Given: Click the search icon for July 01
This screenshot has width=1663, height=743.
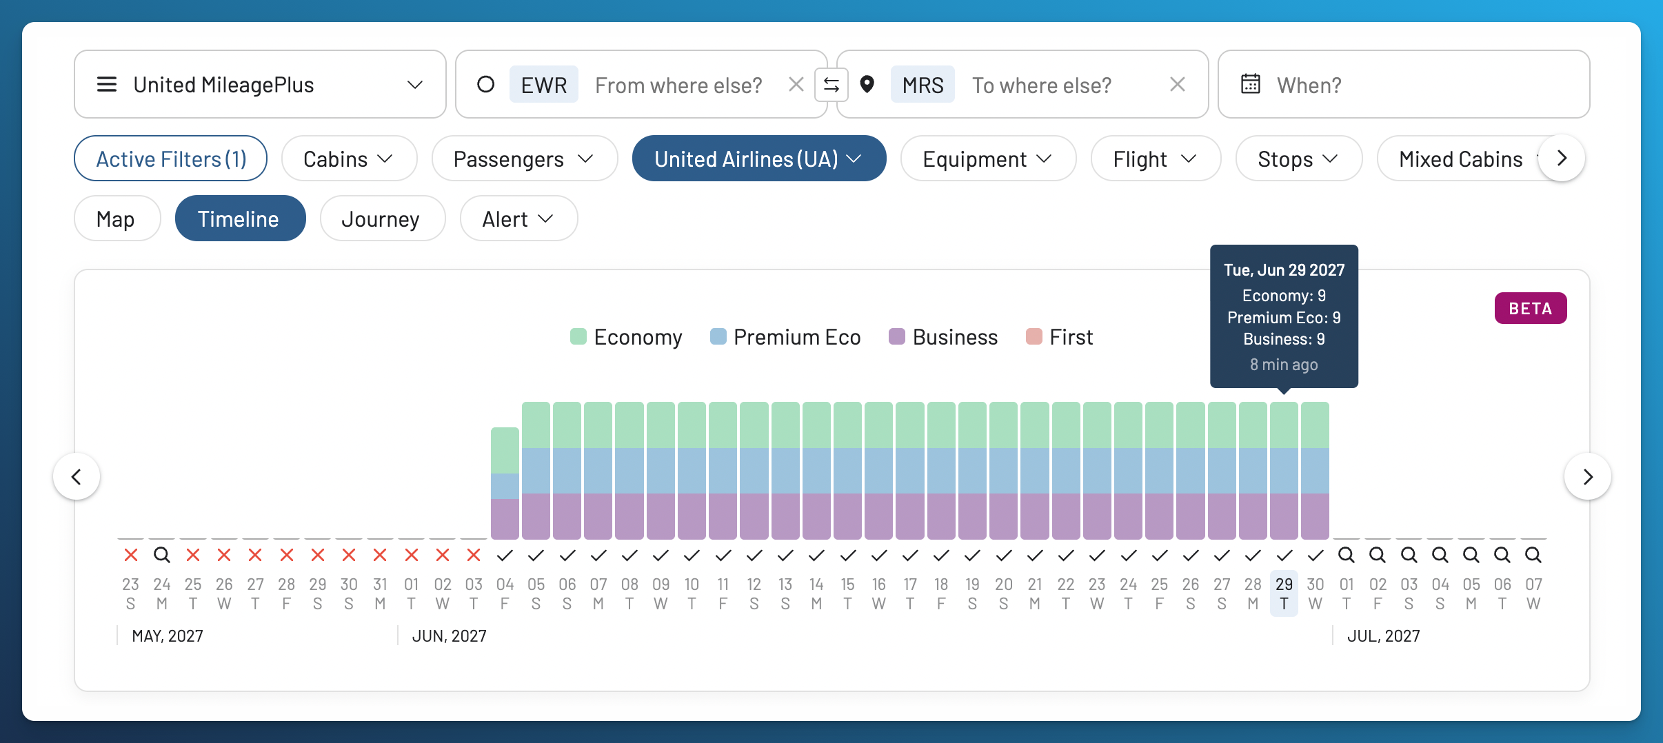Looking at the screenshot, I should (1347, 555).
